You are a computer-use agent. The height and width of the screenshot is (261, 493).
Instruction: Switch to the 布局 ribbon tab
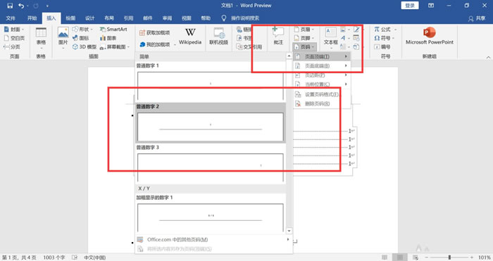click(109, 18)
